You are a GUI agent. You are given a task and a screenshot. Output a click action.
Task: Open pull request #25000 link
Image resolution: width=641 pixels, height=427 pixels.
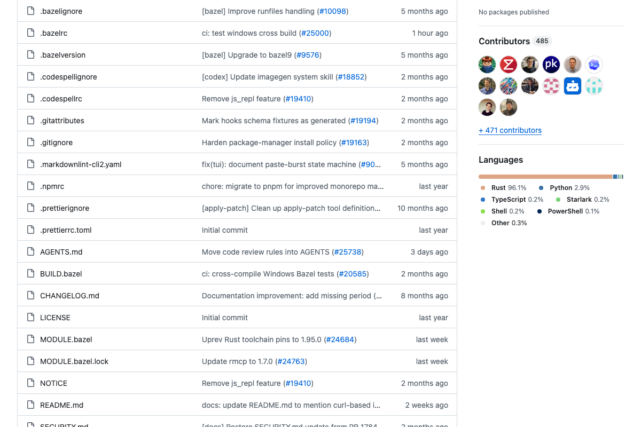tap(315, 33)
